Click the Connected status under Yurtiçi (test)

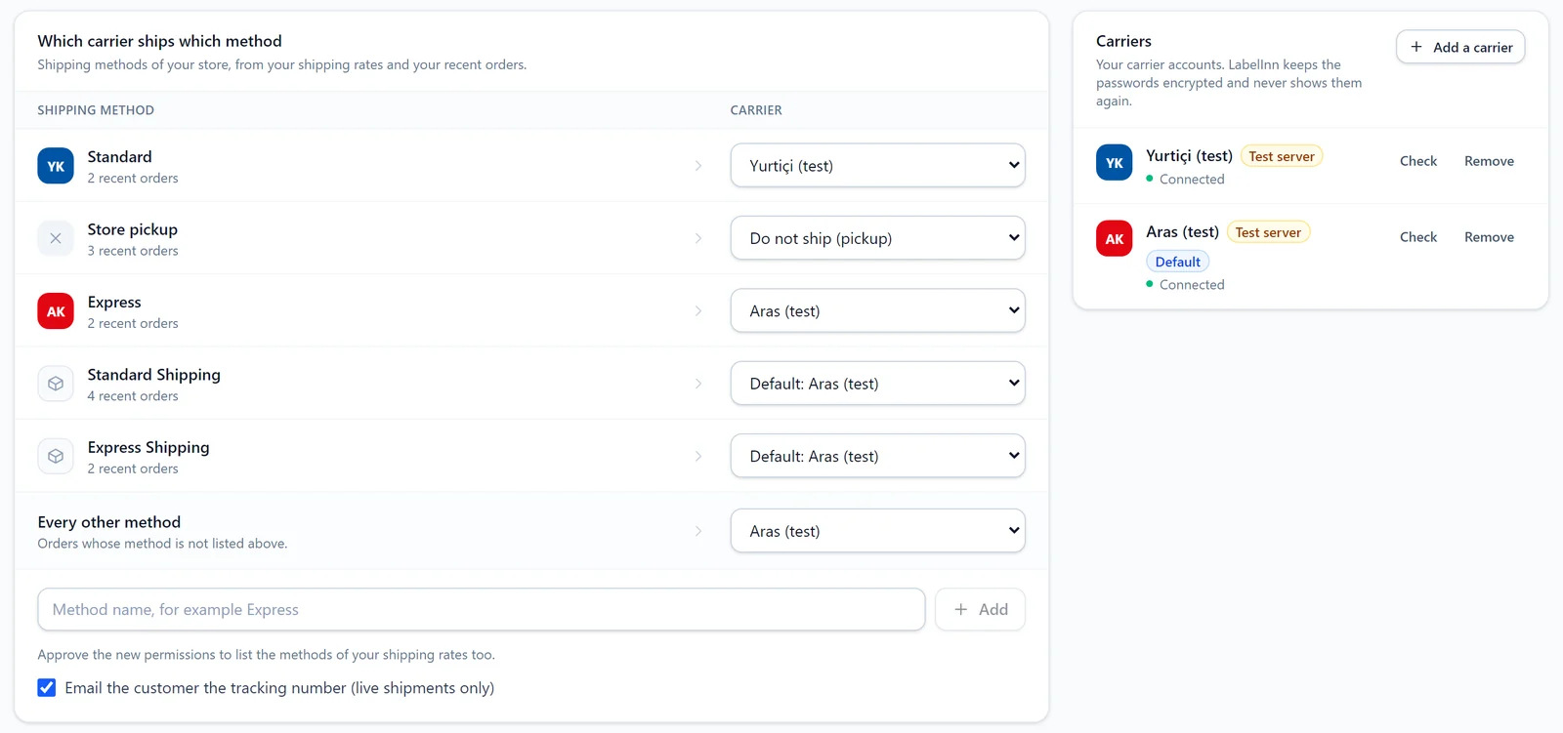tap(1185, 180)
